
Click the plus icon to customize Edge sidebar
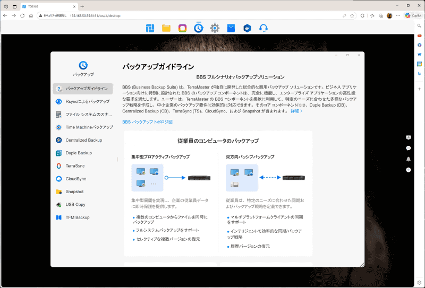[x=419, y=89]
